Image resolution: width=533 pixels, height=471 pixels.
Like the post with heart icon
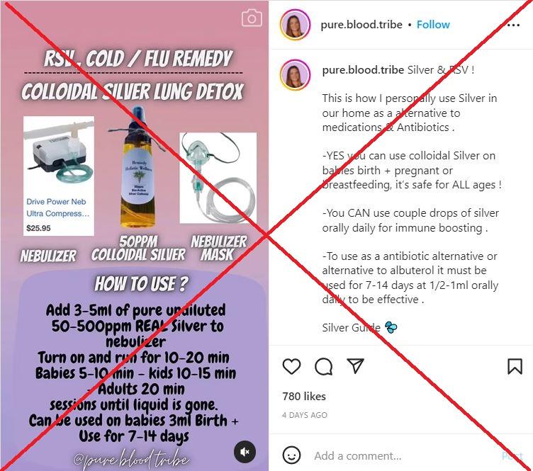point(291,366)
